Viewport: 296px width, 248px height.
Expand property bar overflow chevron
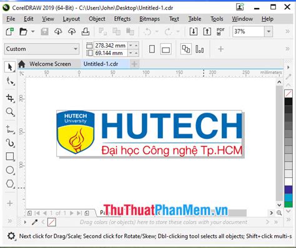[287, 49]
